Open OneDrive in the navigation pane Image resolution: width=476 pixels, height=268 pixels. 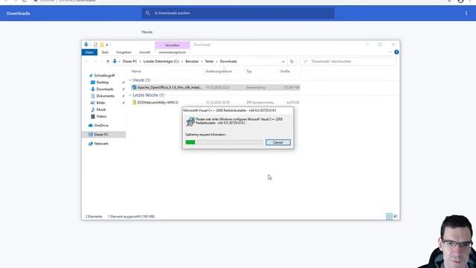point(101,126)
